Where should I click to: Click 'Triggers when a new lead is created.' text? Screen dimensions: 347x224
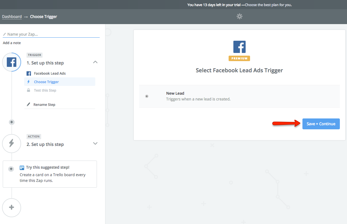(198, 99)
